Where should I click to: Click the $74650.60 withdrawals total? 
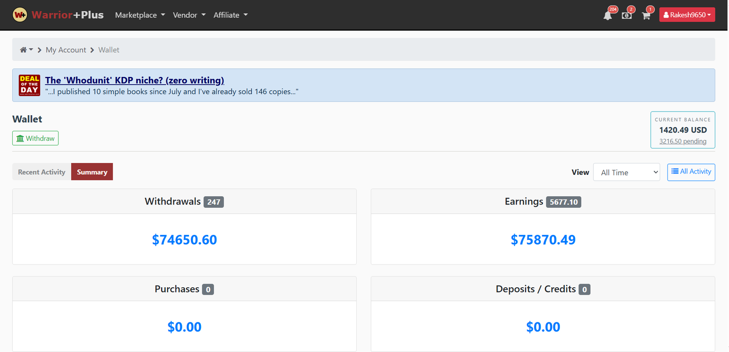pyautogui.click(x=185, y=240)
